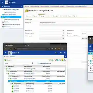Open the Stücklisten-Struktur dropdown
The image size is (93, 93).
pos(51,63)
